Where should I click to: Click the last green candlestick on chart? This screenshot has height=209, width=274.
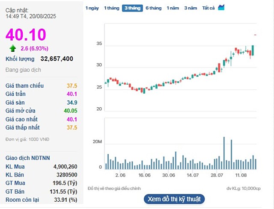coord(253,50)
